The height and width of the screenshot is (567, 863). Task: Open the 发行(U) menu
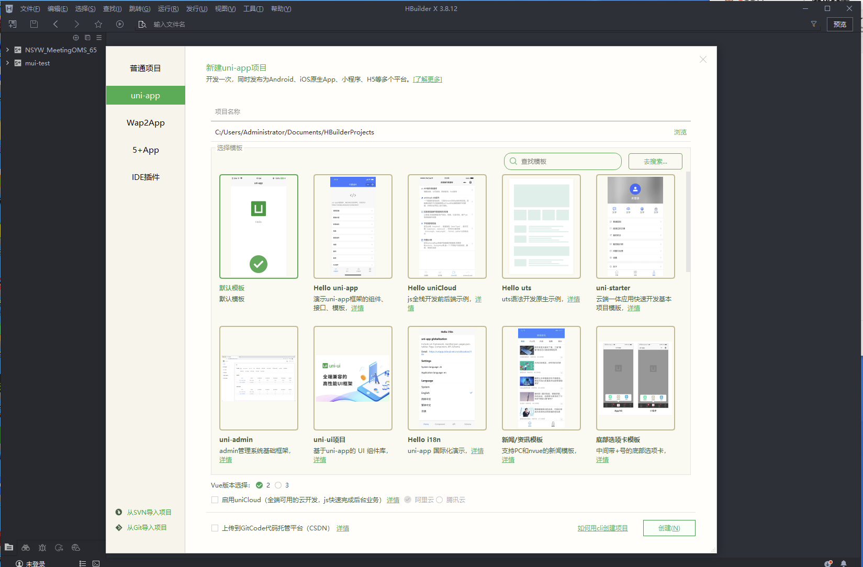coord(197,8)
